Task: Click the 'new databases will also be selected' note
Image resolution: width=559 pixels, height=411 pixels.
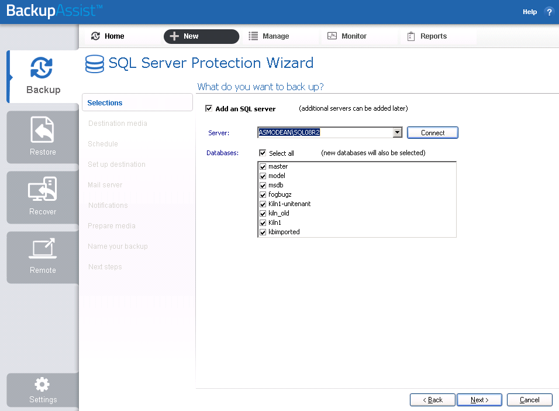Action: pyautogui.click(x=373, y=153)
